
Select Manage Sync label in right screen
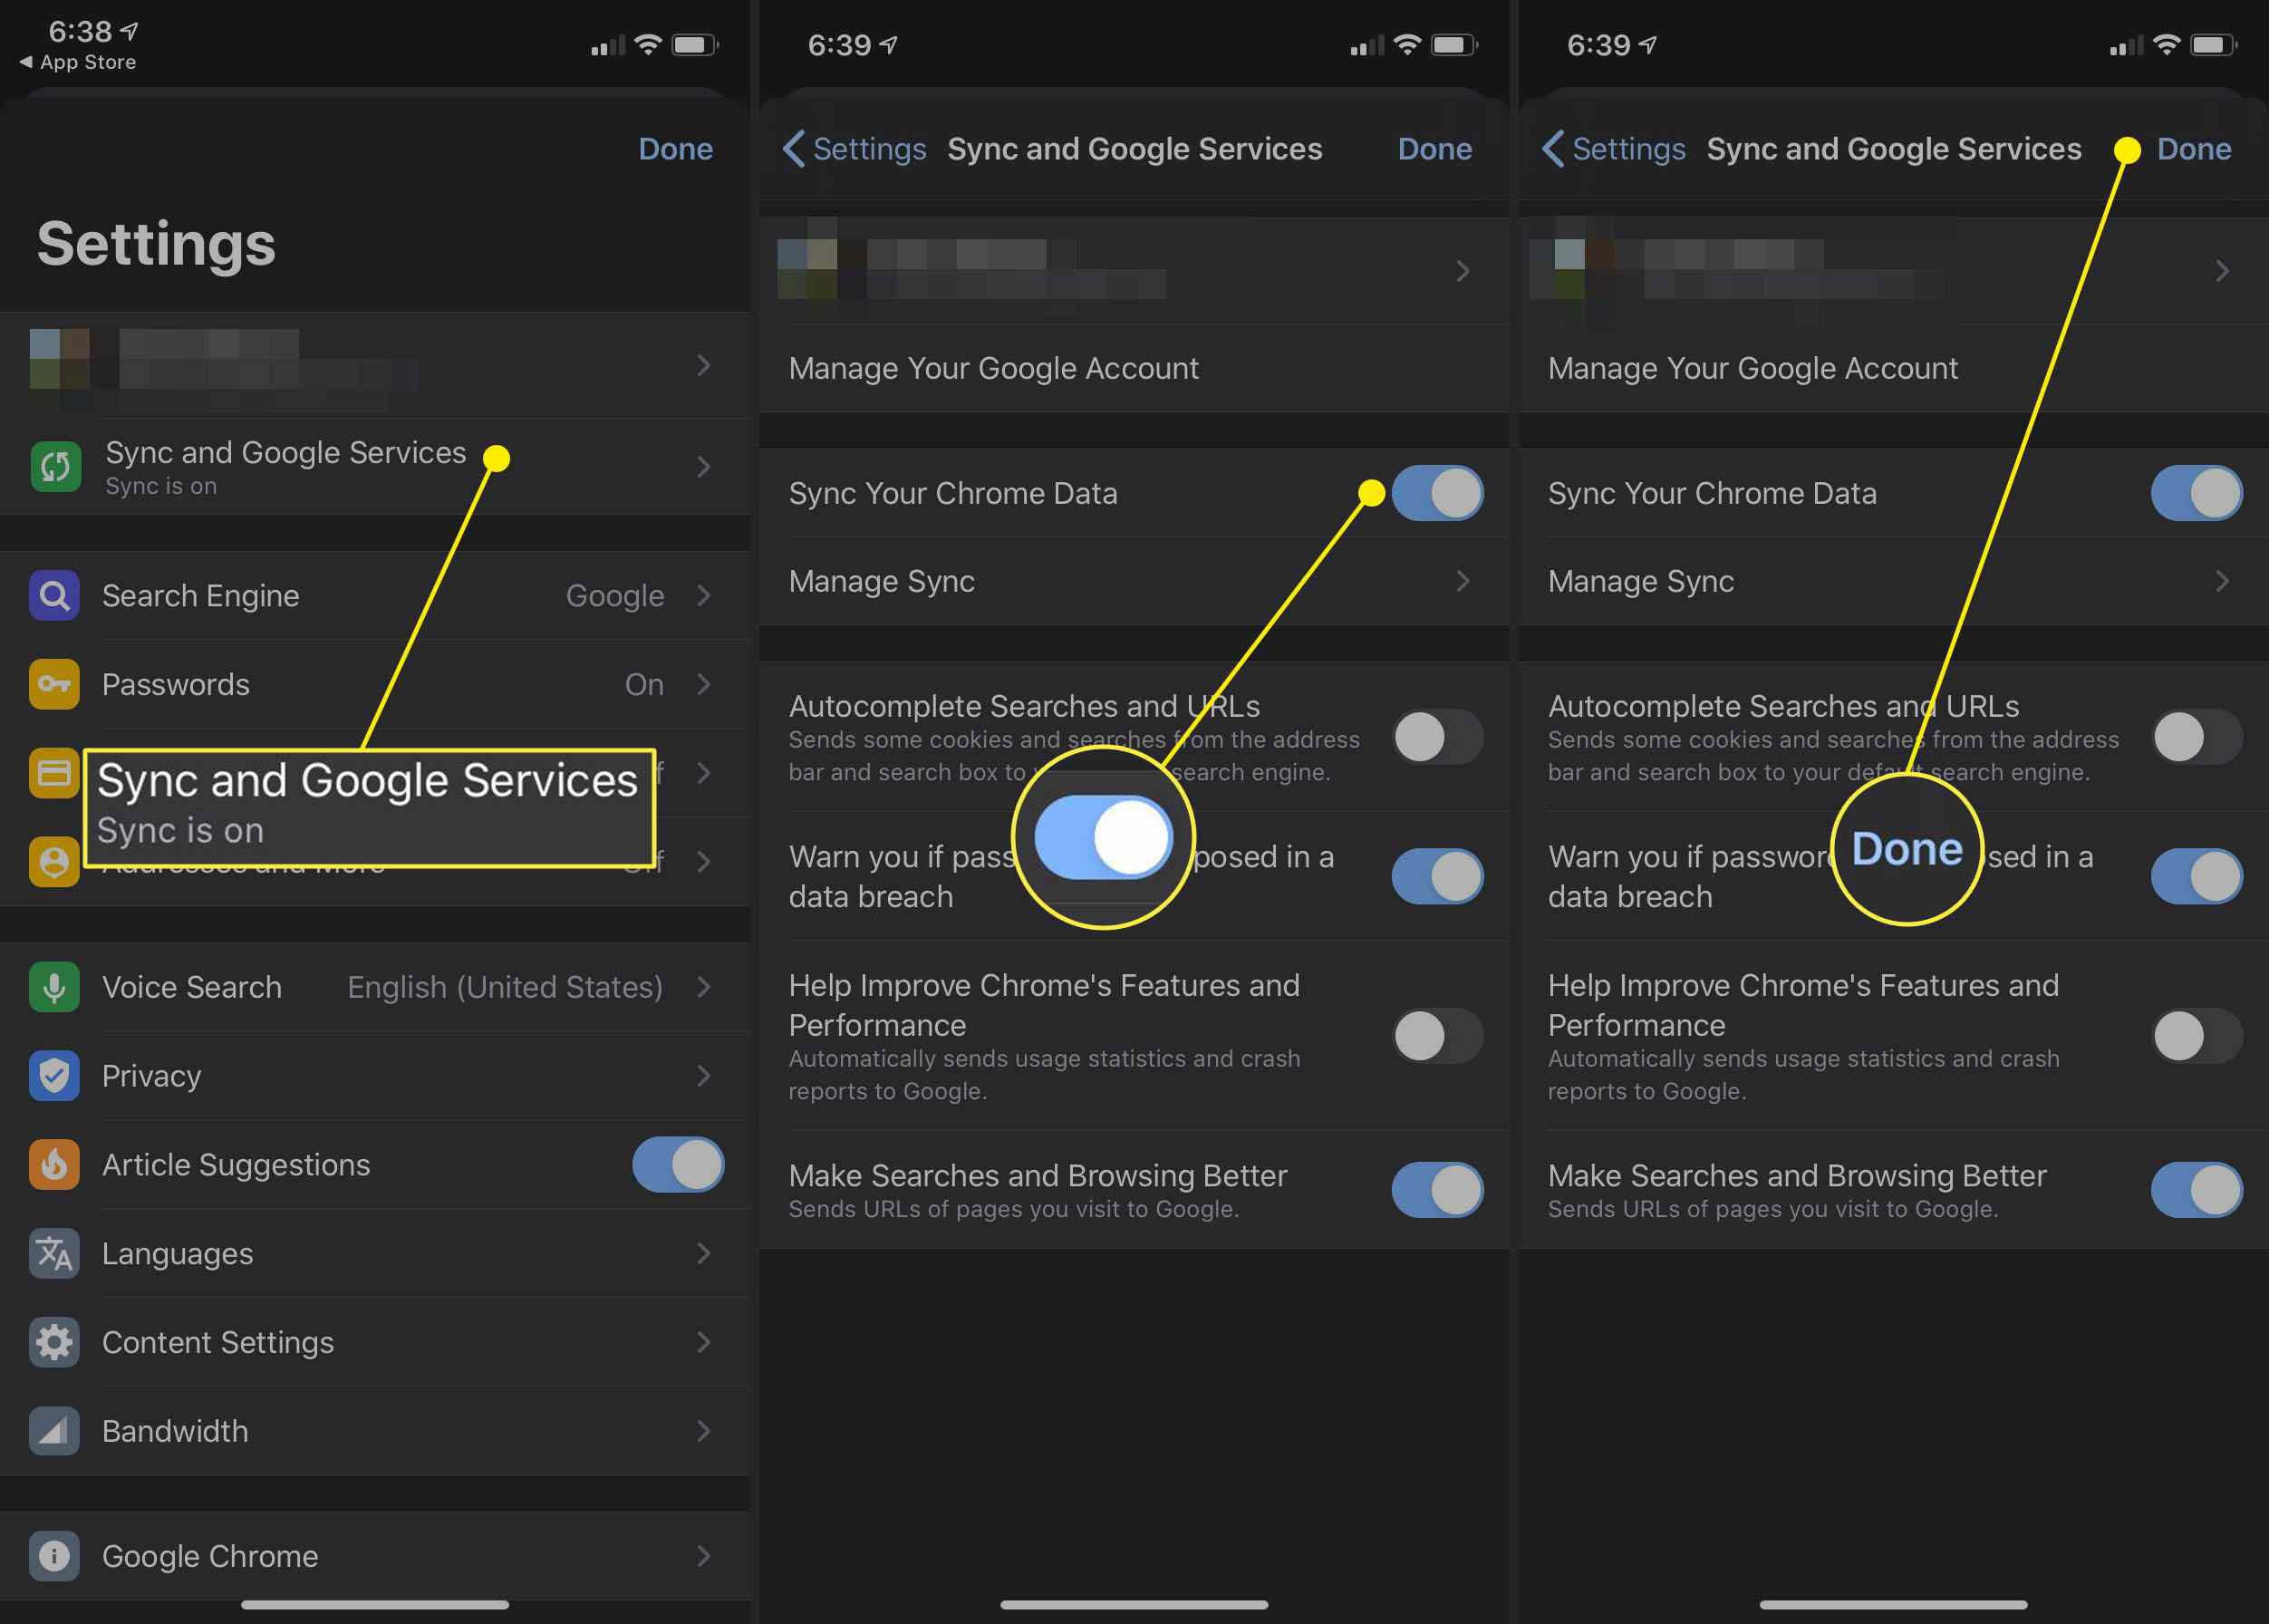(x=1640, y=581)
